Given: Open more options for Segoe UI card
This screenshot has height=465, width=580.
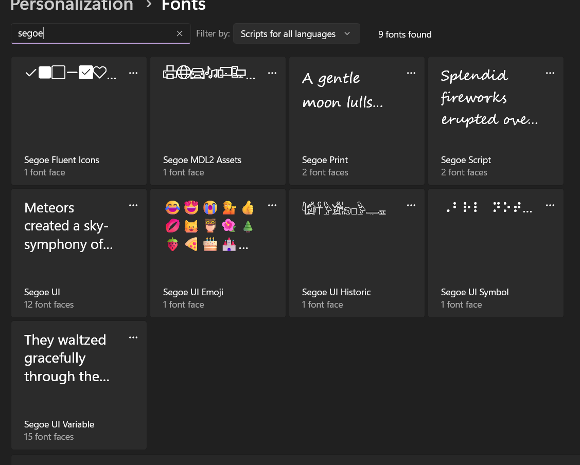Looking at the screenshot, I should pyautogui.click(x=133, y=206).
